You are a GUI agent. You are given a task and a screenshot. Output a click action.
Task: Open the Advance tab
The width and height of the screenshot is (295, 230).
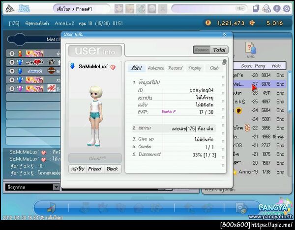coord(156,68)
